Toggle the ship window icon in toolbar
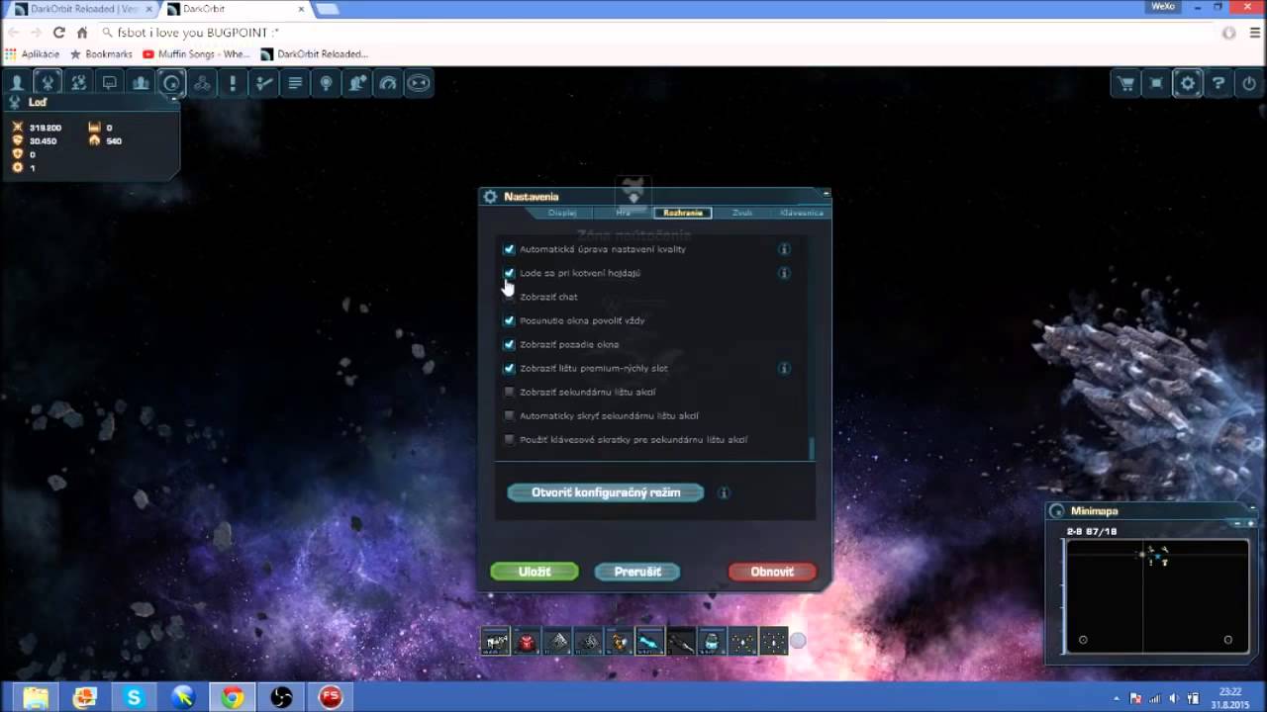Image resolution: width=1267 pixels, height=712 pixels. point(48,84)
